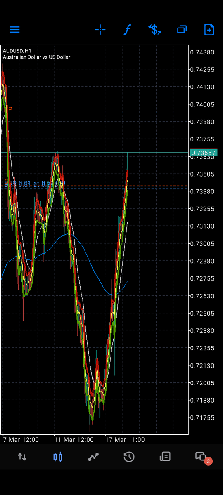Select the BUY 0.01 order line label
This screenshot has width=223, height=495.
tap(35, 183)
